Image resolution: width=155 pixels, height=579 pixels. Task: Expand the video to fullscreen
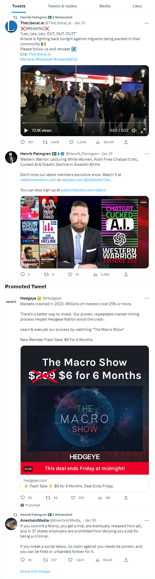(143, 130)
